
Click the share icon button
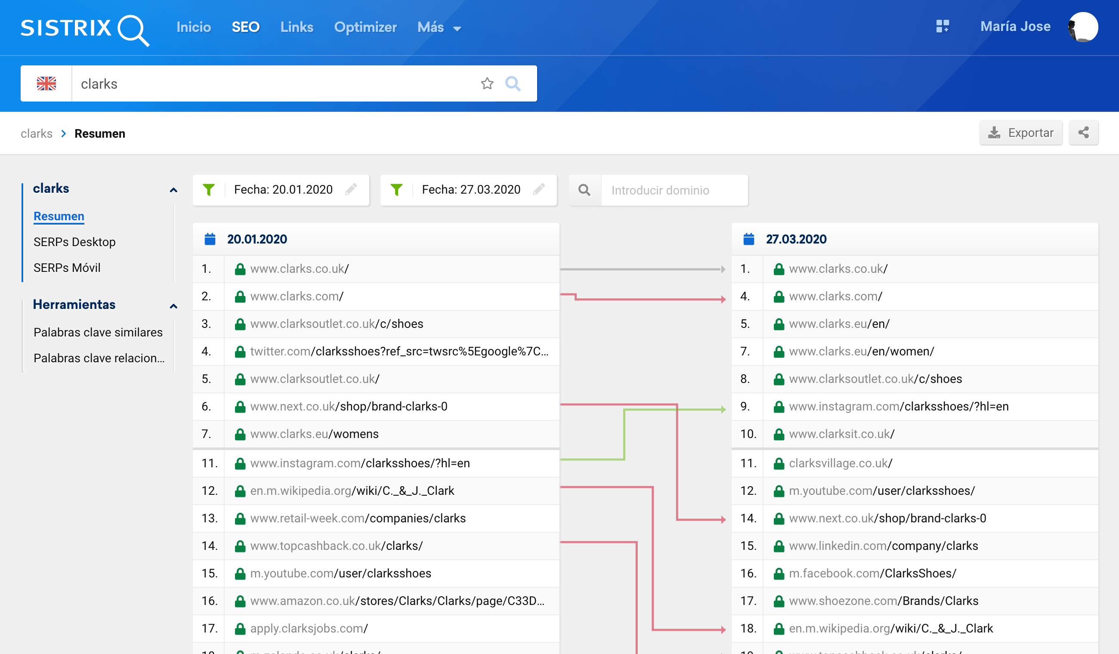[x=1083, y=133]
